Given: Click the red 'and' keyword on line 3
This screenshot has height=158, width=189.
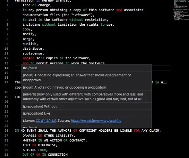Looking at the screenshot, I should click(119, 10).
